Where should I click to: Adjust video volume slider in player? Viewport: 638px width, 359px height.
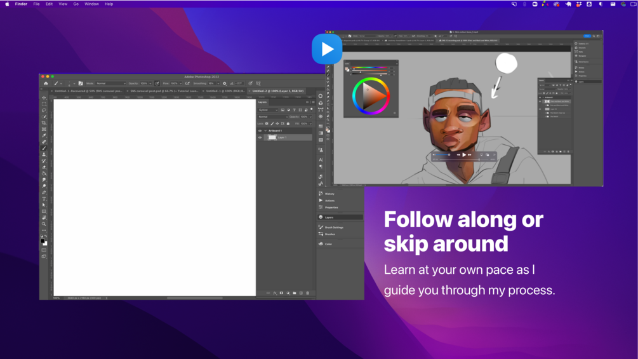click(x=443, y=154)
